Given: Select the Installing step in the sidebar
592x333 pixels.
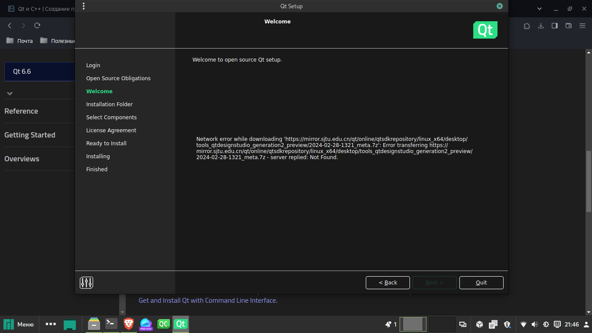Looking at the screenshot, I should [x=98, y=157].
